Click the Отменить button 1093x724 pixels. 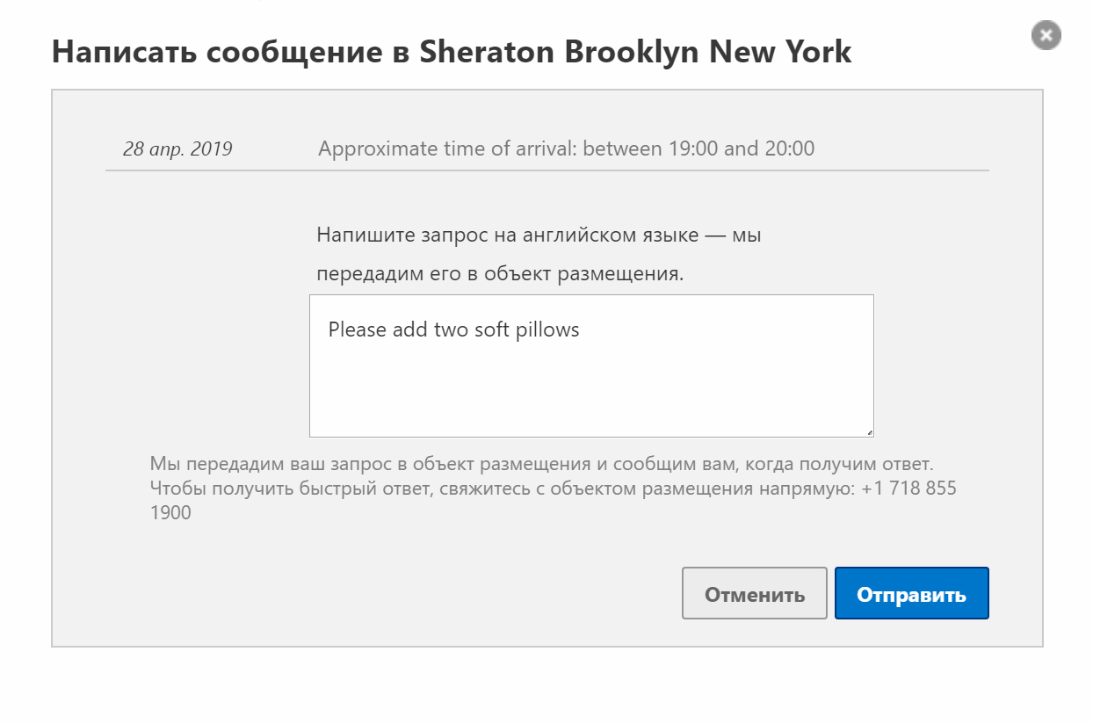pos(755,594)
